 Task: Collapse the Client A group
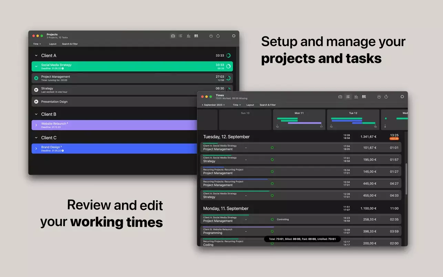click(x=36, y=55)
